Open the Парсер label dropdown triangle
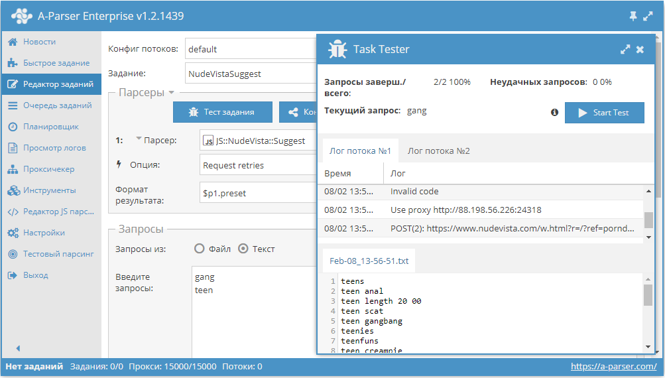This screenshot has width=665, height=378. (139, 139)
